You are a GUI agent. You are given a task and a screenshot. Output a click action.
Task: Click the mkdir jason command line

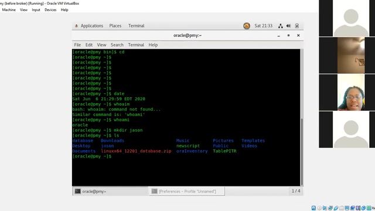(x=107, y=130)
